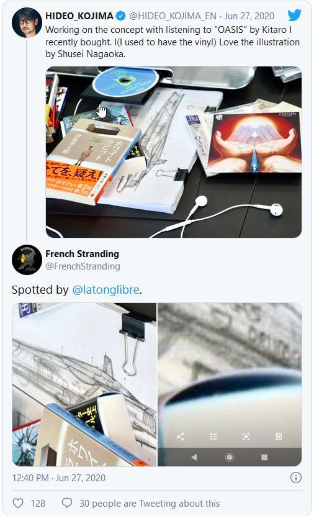This screenshot has height=516, width=314.
Task: Click the @FrenchStranding handle
Action: [x=83, y=266]
